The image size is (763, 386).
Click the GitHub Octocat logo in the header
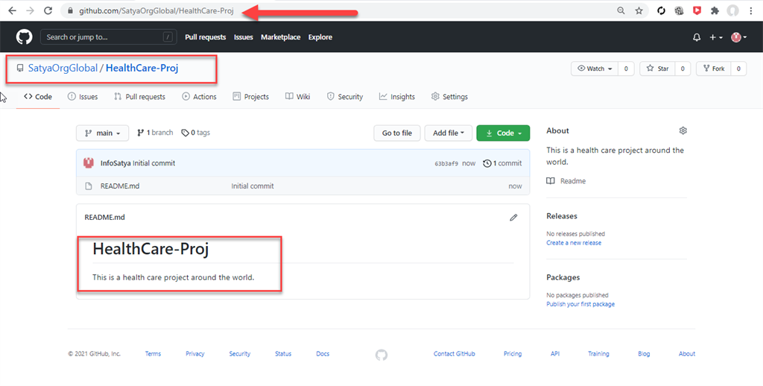coord(24,37)
